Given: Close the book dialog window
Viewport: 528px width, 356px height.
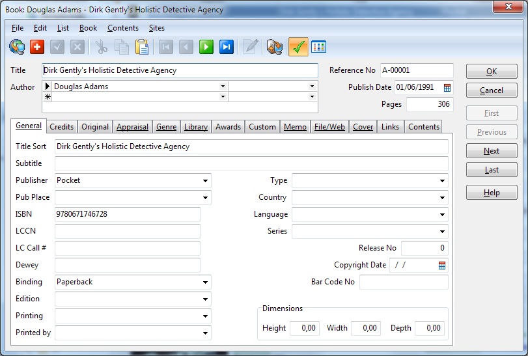Looking at the screenshot, I should click(x=508, y=7).
